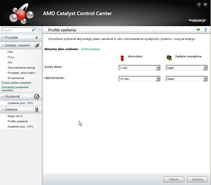
Task: Open Uśpij komputer dropdown for Akumulator
Action: click(139, 79)
